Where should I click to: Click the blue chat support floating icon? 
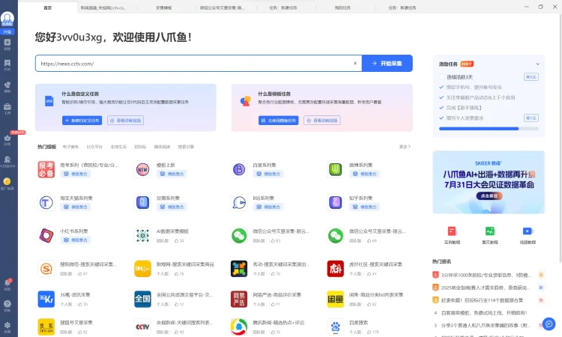[549, 324]
